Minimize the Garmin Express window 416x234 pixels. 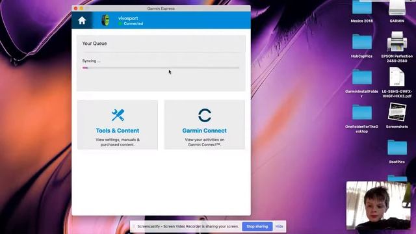(x=81, y=8)
